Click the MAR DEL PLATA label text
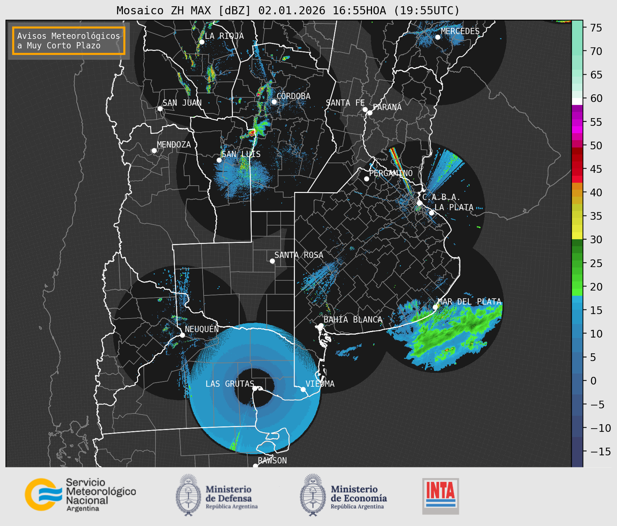Viewport: 617px width, 526px height. (469, 302)
